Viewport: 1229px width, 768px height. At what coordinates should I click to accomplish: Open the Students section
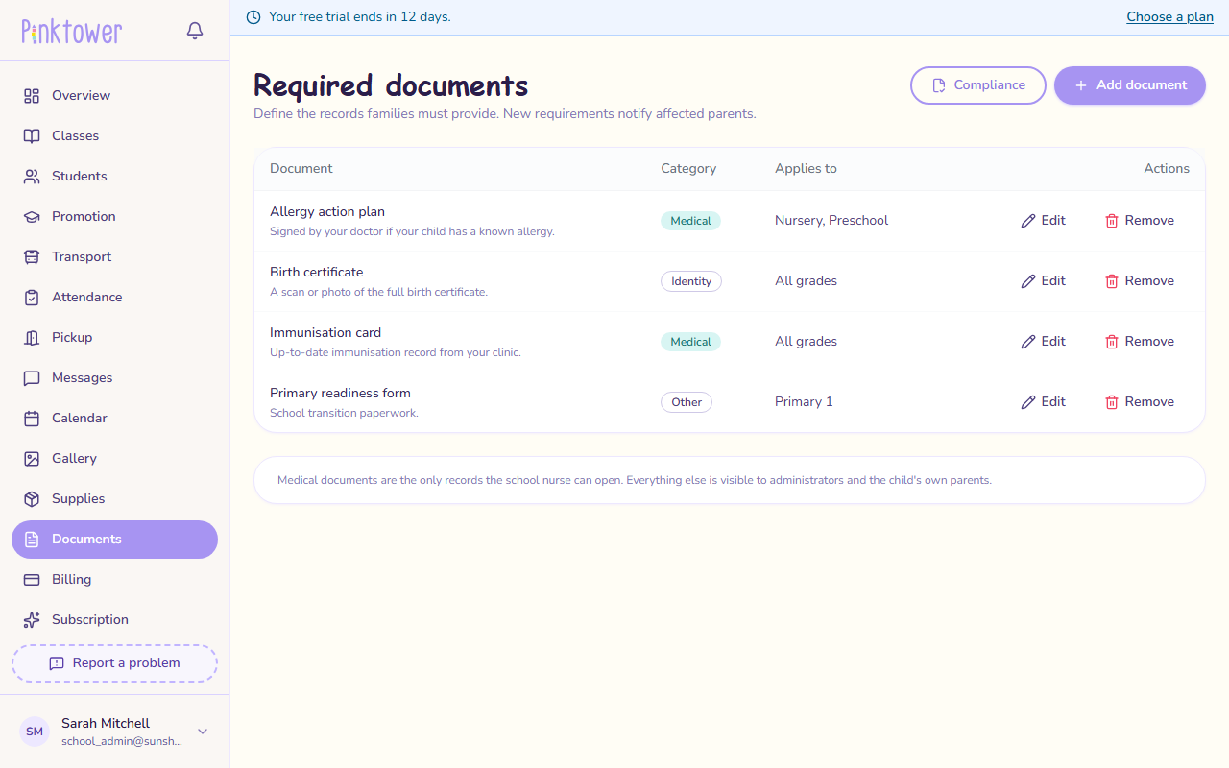click(x=115, y=177)
